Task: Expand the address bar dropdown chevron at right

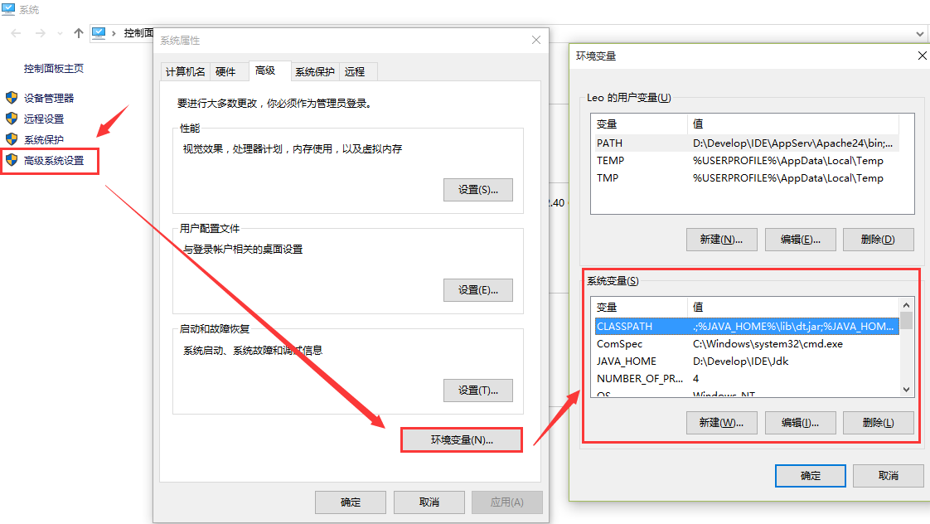Action: click(920, 34)
